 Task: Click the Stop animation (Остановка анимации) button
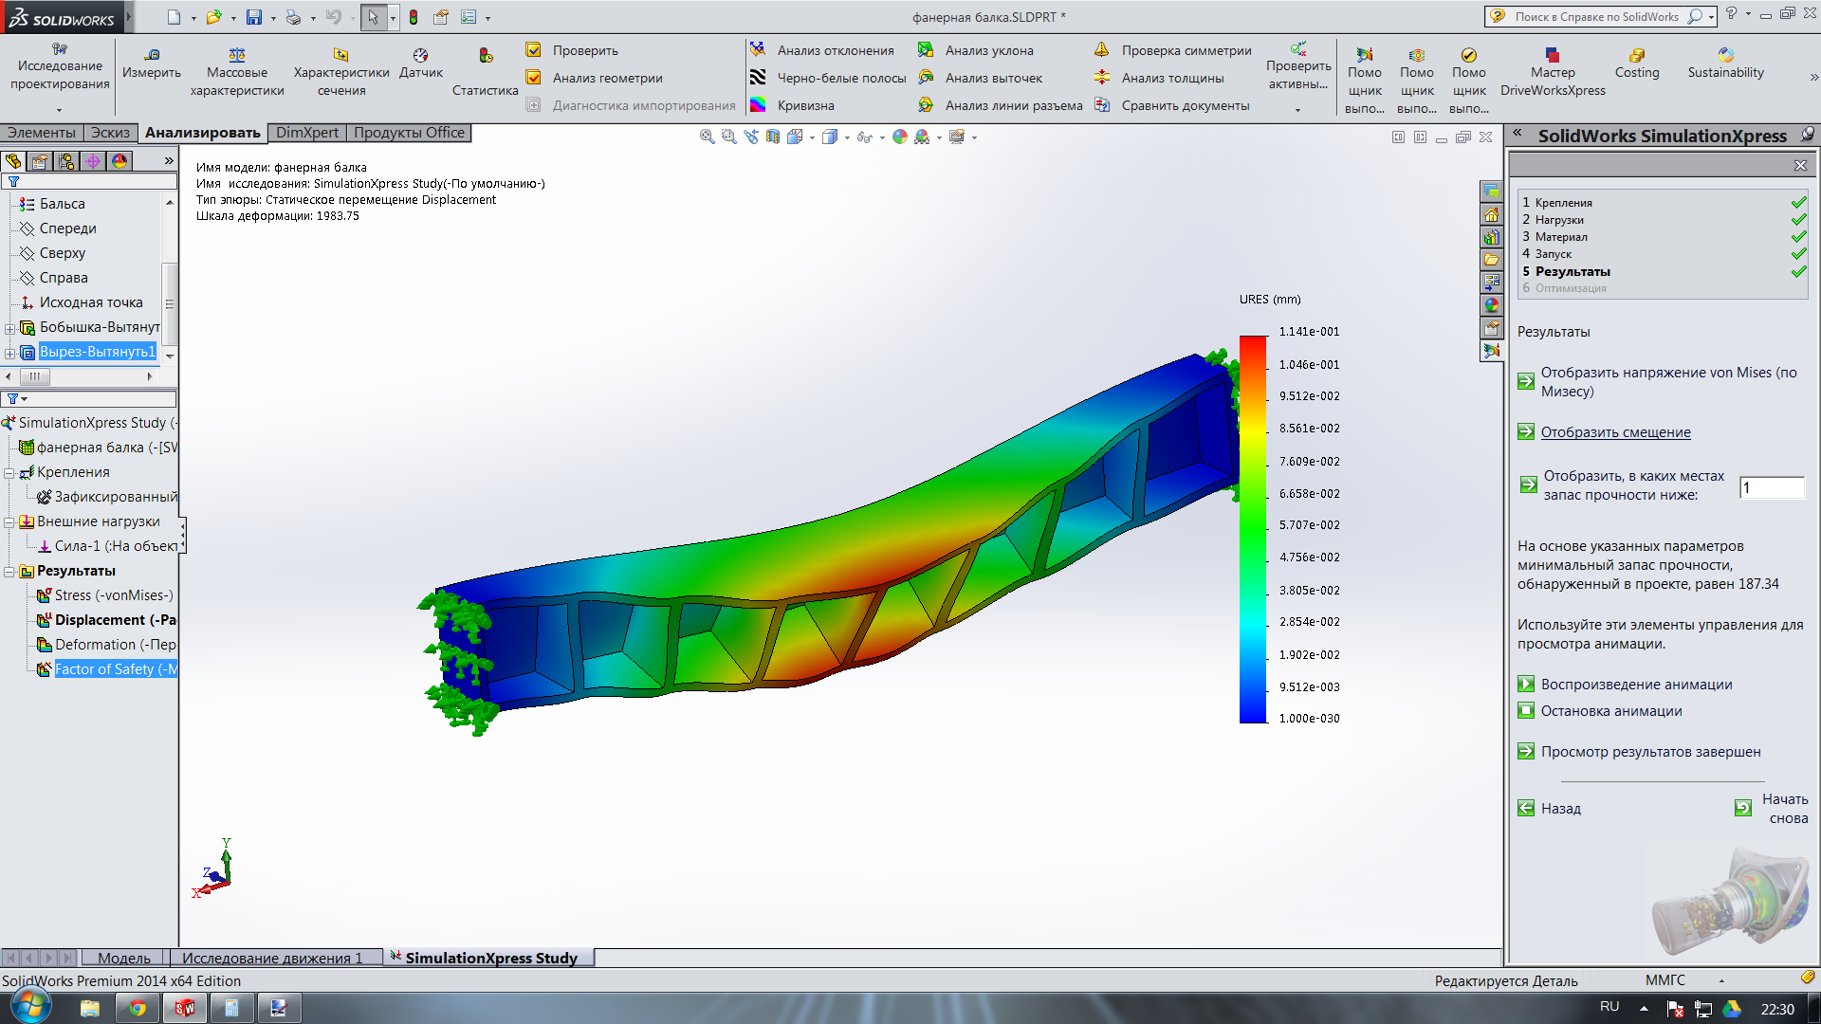(x=1526, y=711)
